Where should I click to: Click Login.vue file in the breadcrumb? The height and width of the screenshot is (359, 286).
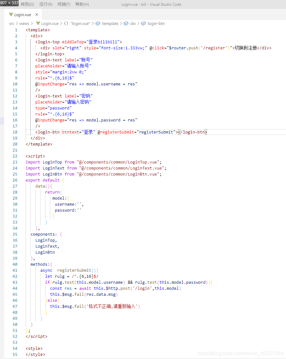(x=50, y=24)
